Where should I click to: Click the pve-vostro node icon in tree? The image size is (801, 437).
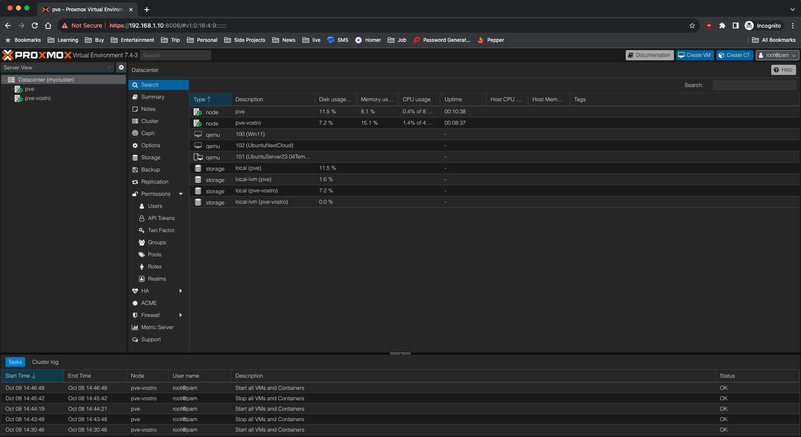point(18,98)
